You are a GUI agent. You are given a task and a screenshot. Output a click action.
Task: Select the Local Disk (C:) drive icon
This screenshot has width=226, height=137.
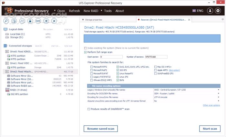click(x=7, y=34)
